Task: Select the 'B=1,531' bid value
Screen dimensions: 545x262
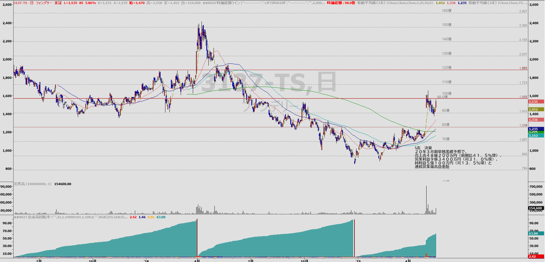Action: [105, 3]
